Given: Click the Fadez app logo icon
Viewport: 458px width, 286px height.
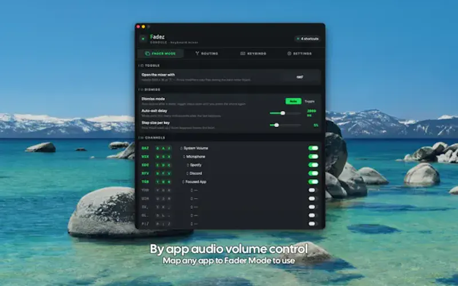Looking at the screenshot, I should point(143,38).
